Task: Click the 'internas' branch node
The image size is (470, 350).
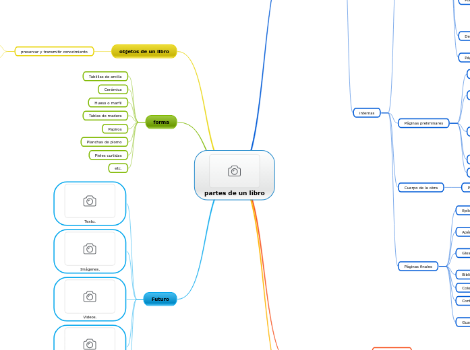Action: pyautogui.click(x=367, y=113)
